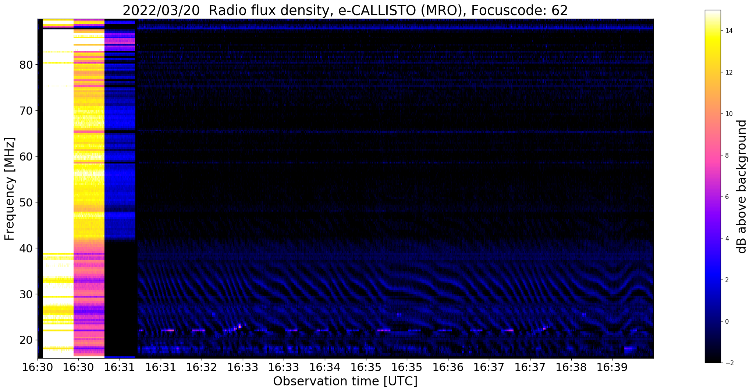This screenshot has height=392, width=753.
Task: Click the colorbar tick labeled 2
Action: click(727, 280)
